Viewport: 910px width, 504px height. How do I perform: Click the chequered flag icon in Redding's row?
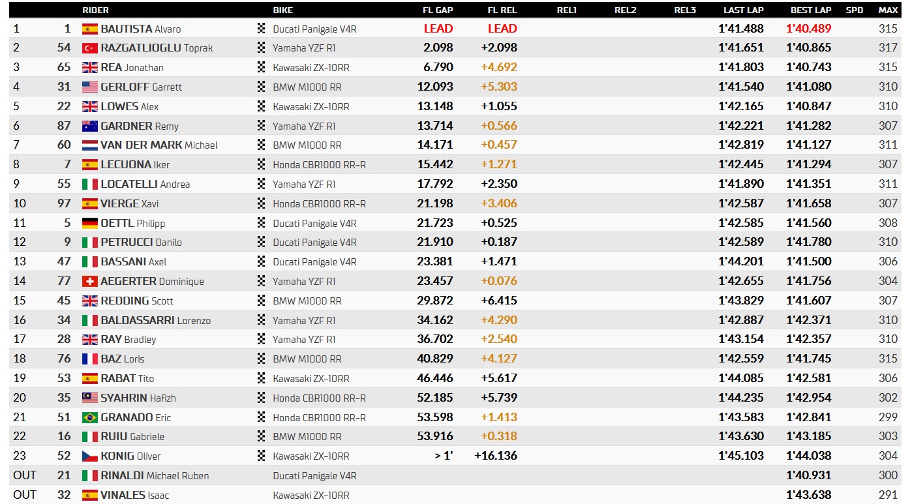tap(262, 301)
